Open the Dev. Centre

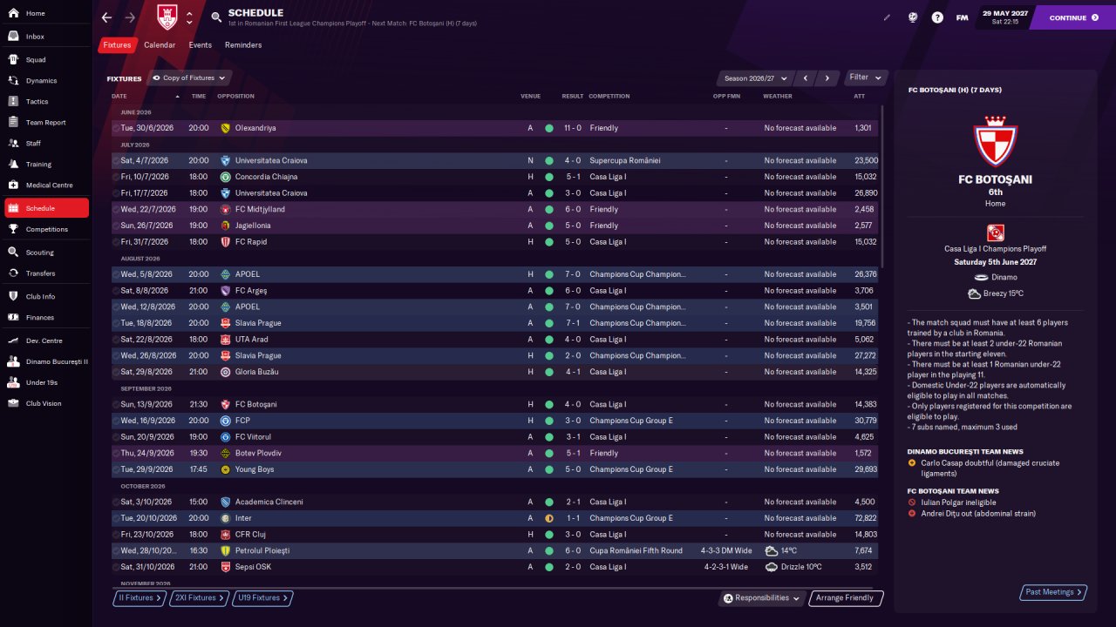pos(45,341)
